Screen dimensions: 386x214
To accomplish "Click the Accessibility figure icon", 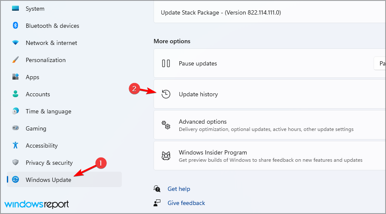I will 15,146.
